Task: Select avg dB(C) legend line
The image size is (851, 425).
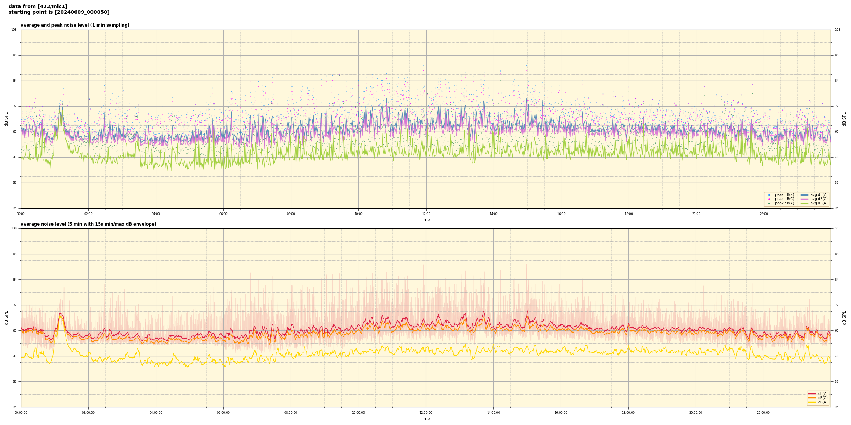Action: click(805, 199)
